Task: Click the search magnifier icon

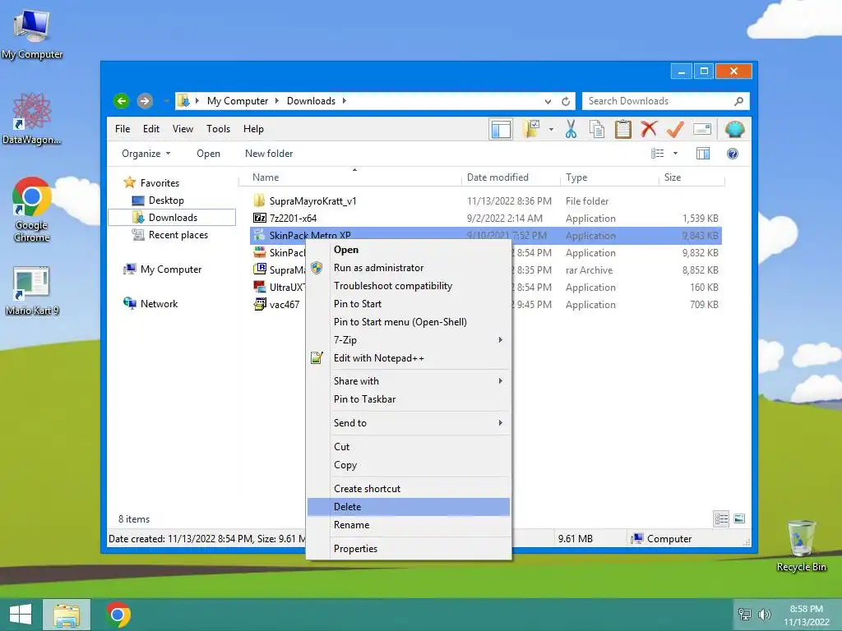Action: coord(739,101)
